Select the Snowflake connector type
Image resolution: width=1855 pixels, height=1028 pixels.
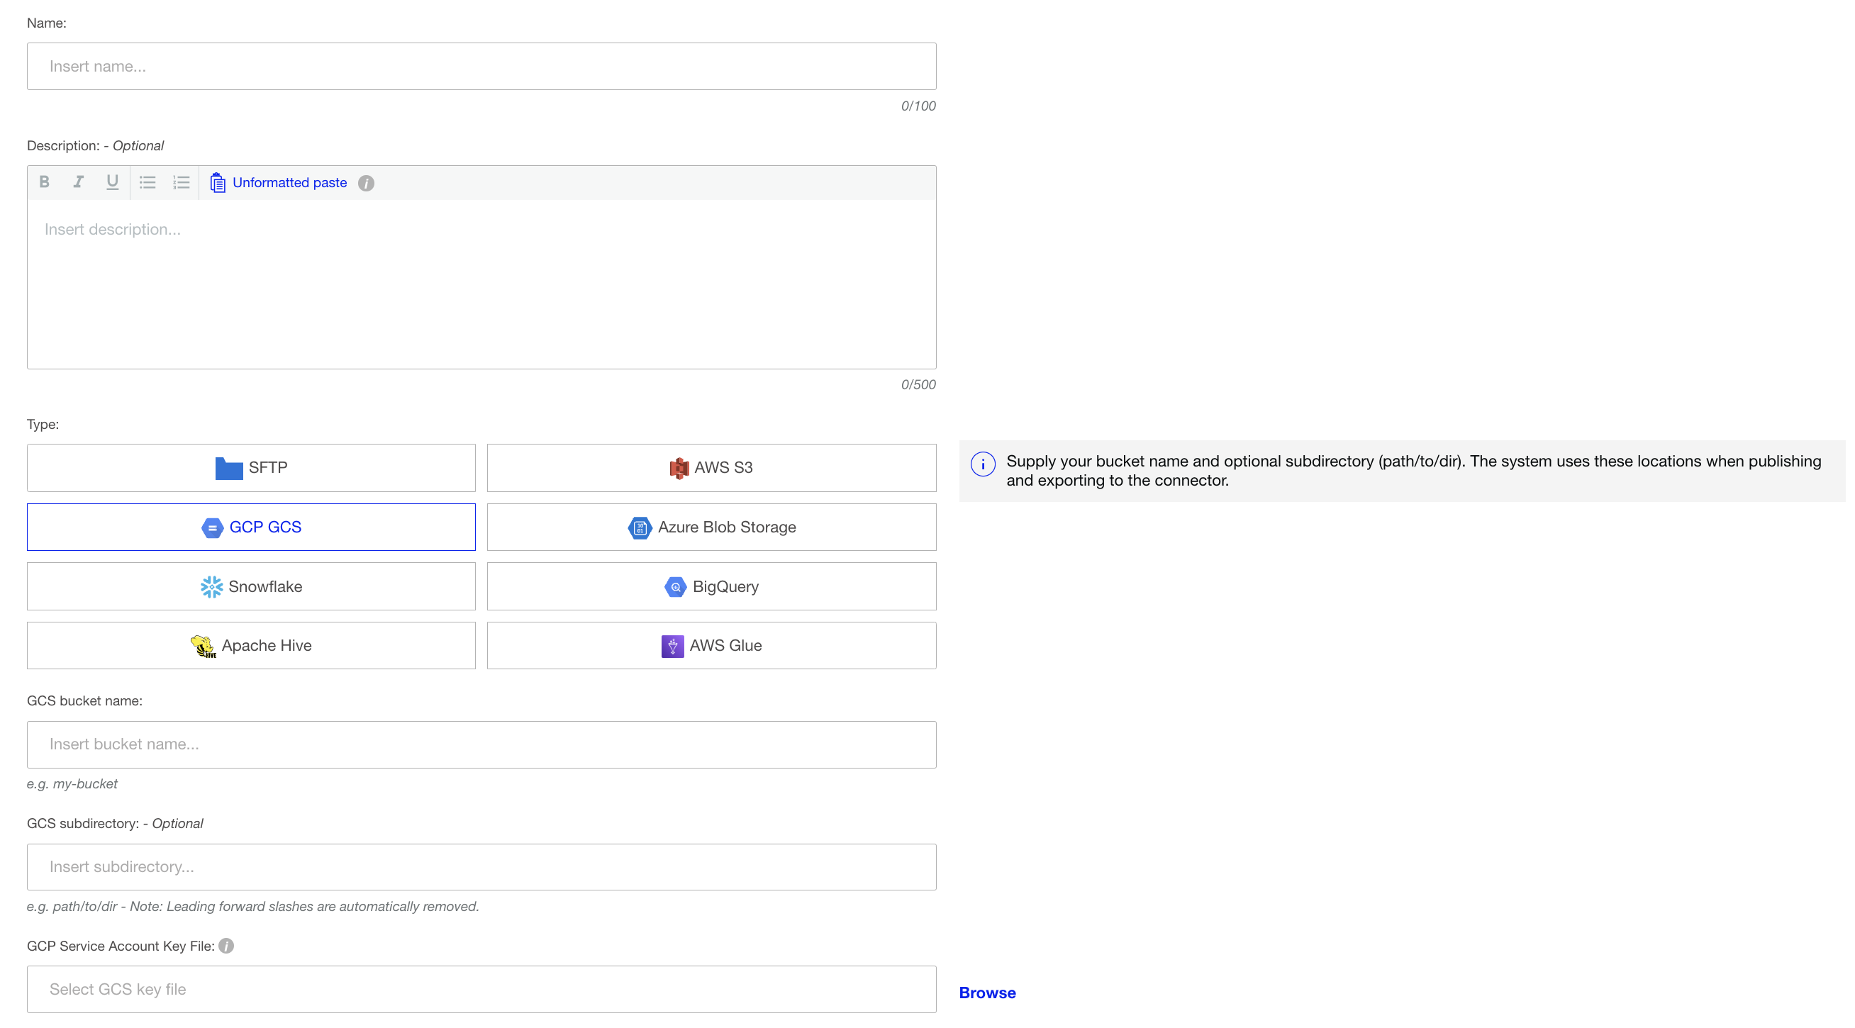pos(251,587)
